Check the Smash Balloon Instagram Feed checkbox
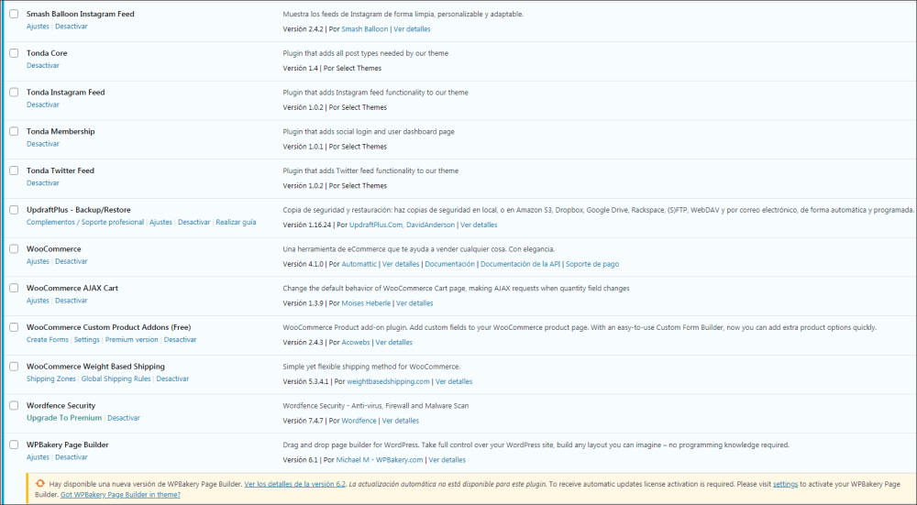 (14, 14)
